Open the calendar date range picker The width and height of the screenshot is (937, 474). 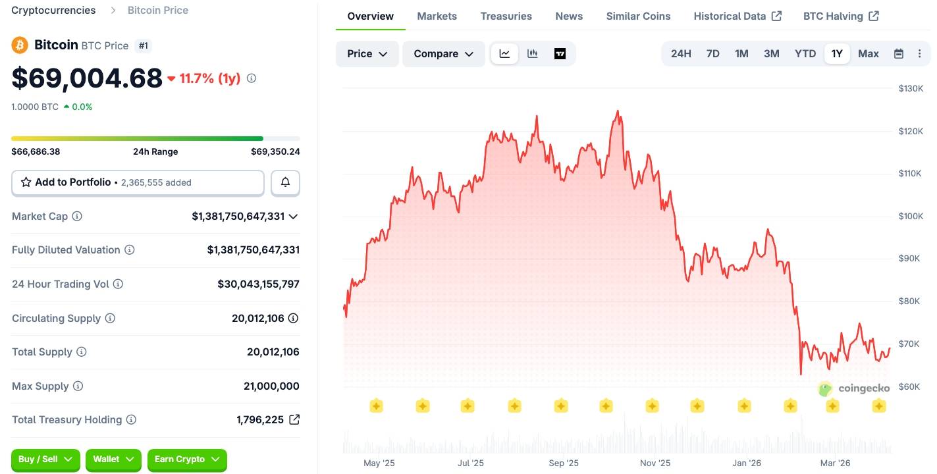pyautogui.click(x=898, y=53)
